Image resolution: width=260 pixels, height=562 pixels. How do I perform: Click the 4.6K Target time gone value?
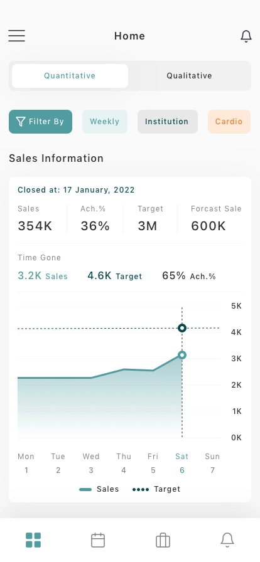click(115, 275)
